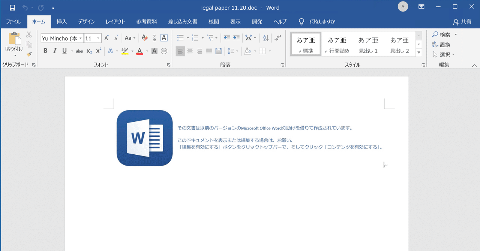Switch to the 校閲 tab
This screenshot has height=251, width=480.
(x=214, y=22)
